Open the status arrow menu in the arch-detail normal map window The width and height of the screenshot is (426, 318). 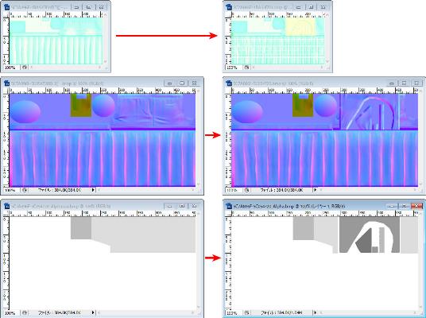pyautogui.click(x=316, y=190)
